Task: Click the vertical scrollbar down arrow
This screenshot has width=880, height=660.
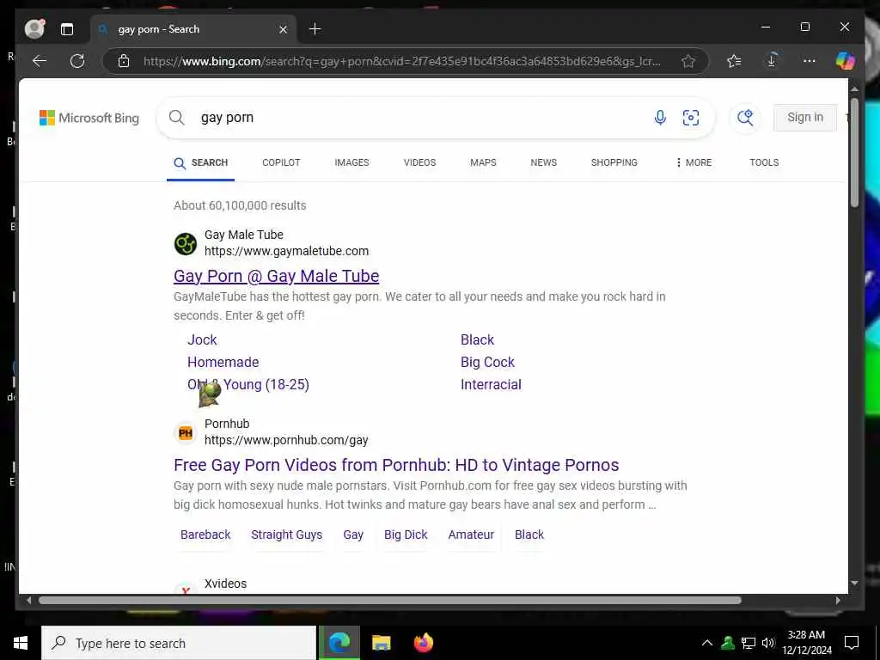Action: click(854, 584)
